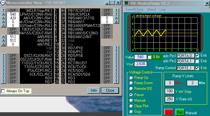Click the A mode button for RA0 pin 2
Screen dimensions: 210x116
[x=4, y=14]
